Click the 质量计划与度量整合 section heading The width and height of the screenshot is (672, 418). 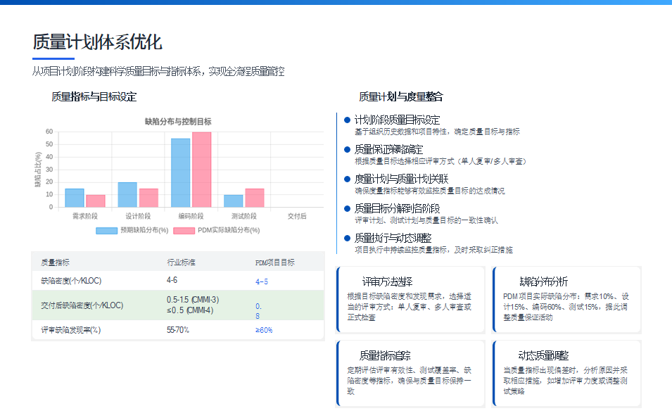click(x=400, y=97)
